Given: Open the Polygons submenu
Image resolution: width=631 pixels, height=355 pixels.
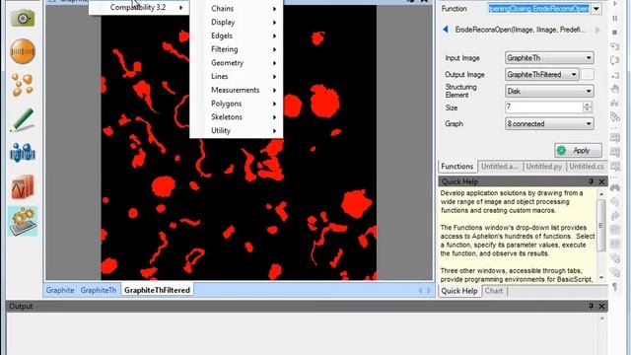Looking at the screenshot, I should [237, 104].
